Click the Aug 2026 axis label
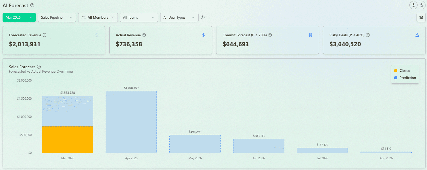The image size is (427, 170). [386, 158]
